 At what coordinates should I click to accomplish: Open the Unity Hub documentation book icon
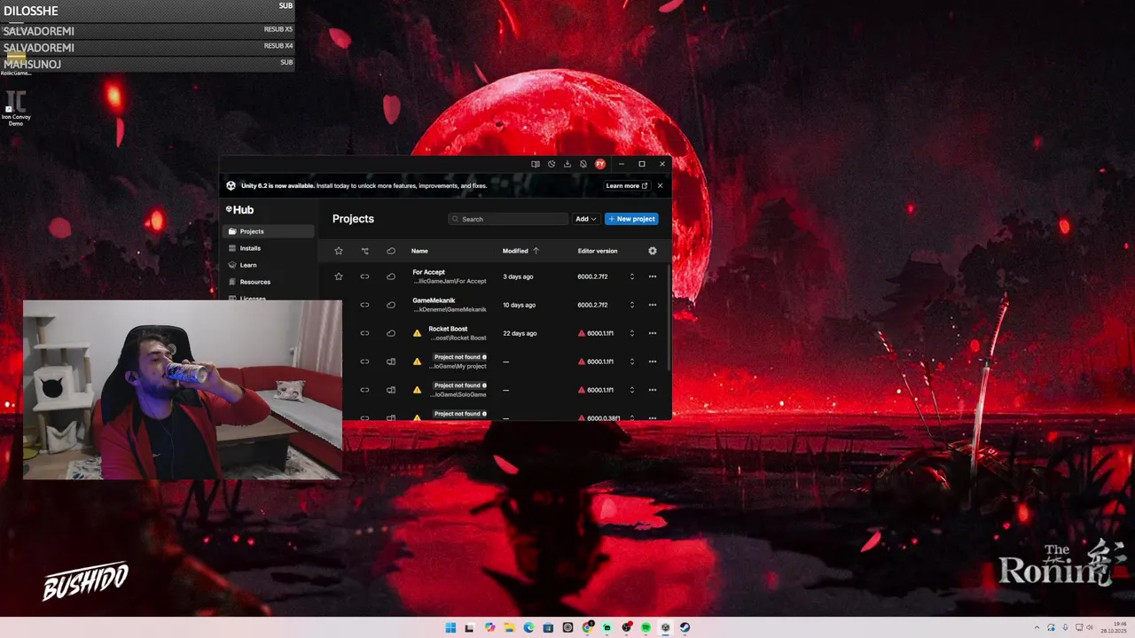point(535,164)
